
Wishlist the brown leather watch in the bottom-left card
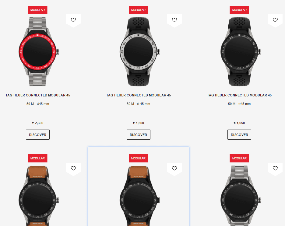point(73,169)
